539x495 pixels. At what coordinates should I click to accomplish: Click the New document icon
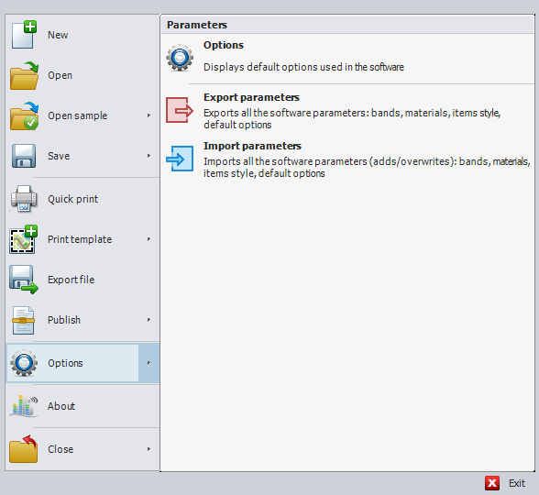coord(24,35)
